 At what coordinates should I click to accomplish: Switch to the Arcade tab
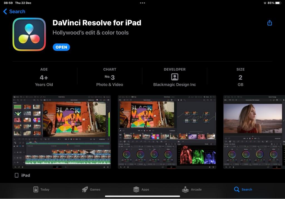tap(192, 189)
